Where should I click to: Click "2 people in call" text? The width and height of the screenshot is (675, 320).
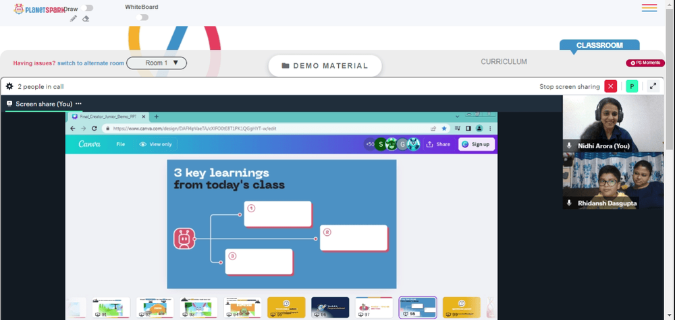40,87
